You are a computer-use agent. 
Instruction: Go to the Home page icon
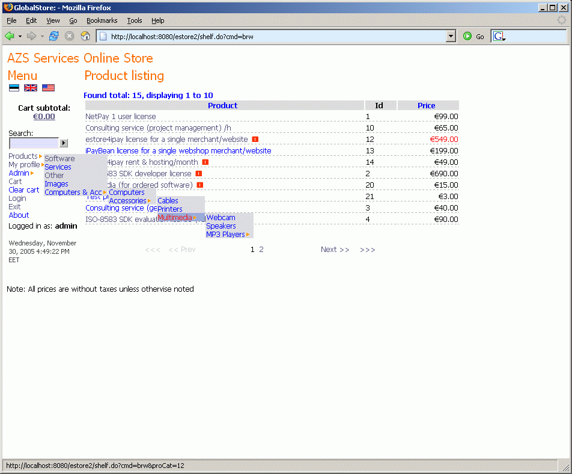pyautogui.click(x=85, y=36)
